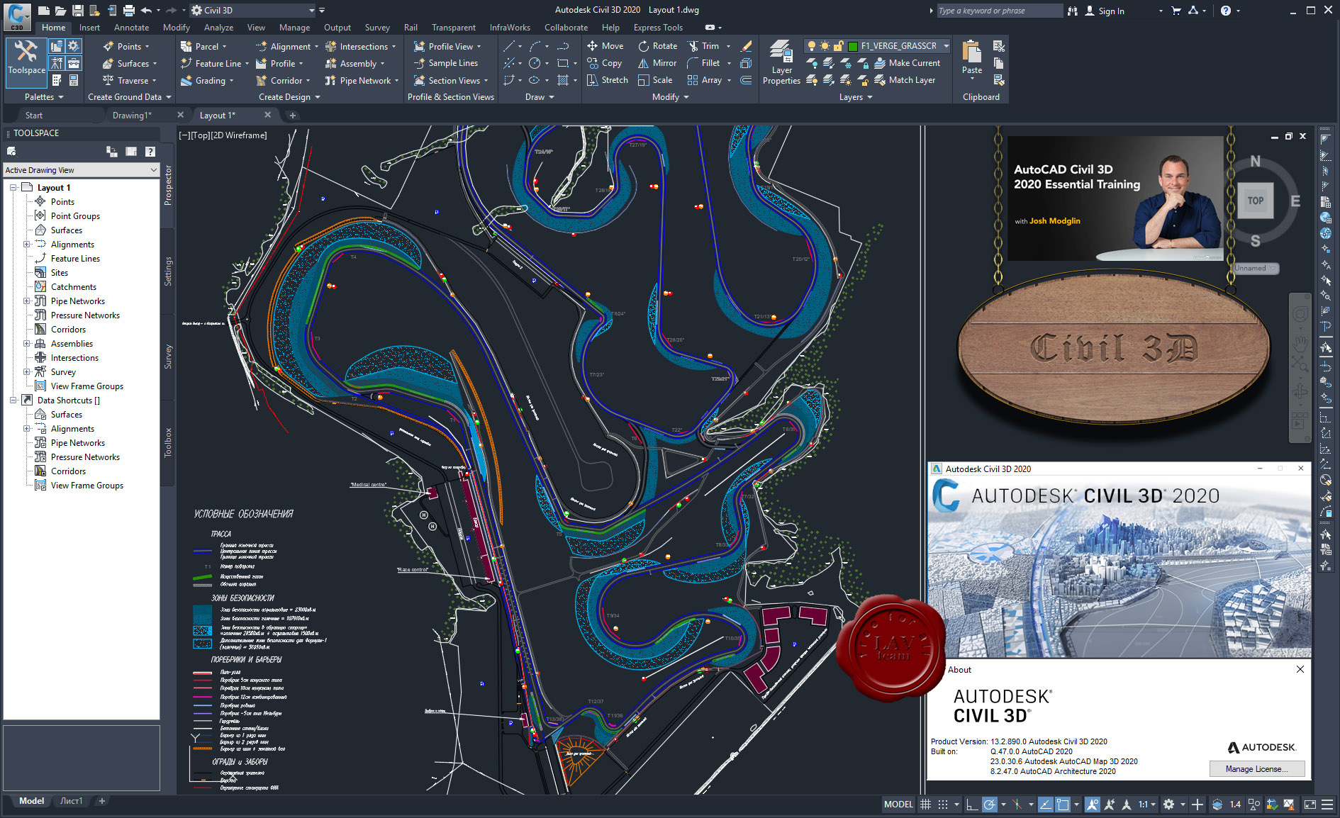This screenshot has height=818, width=1340.
Task: Click the Toolspace help question mark icon
Action: point(150,152)
